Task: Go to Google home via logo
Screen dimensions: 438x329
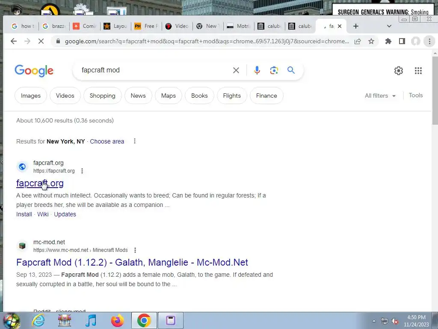Action: click(x=34, y=71)
